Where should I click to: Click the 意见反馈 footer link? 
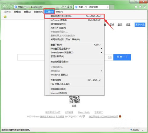coord(60,116)
